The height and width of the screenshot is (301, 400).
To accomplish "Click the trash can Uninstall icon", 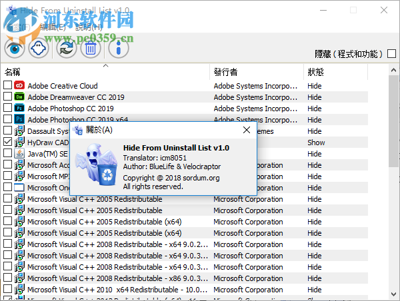I will [91, 48].
